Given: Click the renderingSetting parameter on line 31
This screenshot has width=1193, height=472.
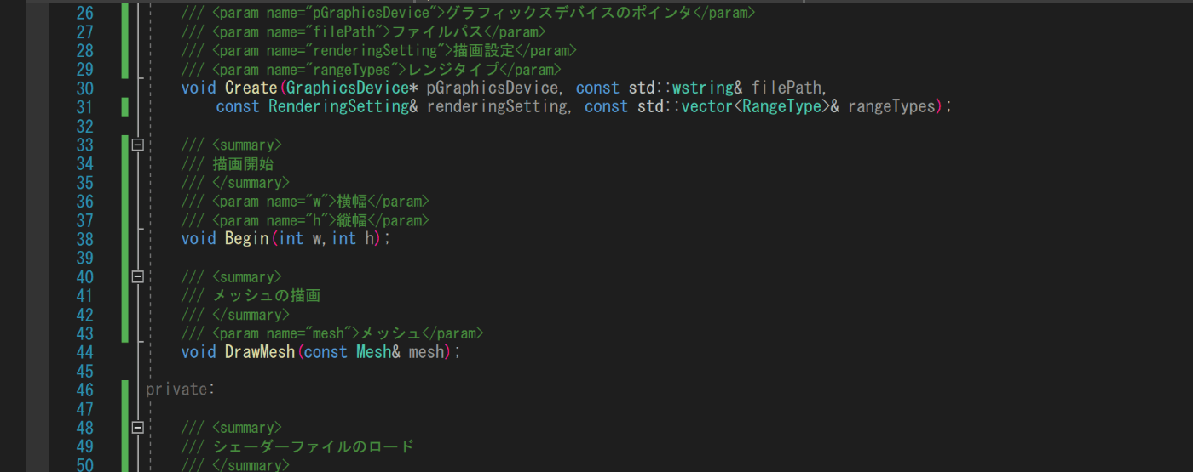Looking at the screenshot, I should pyautogui.click(x=497, y=107).
